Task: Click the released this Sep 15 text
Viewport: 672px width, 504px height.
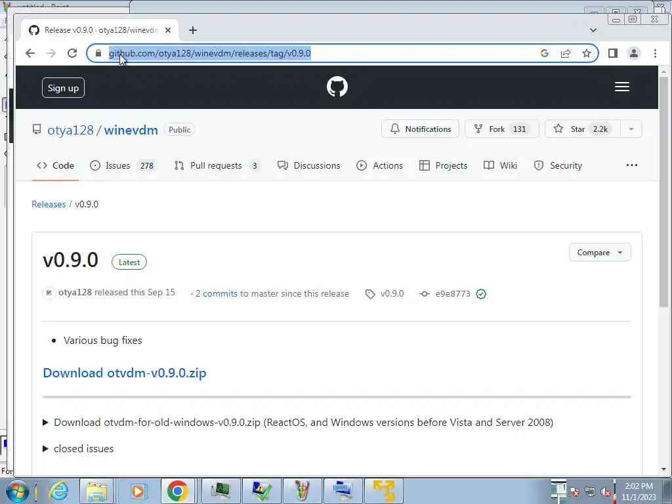Action: [135, 293]
